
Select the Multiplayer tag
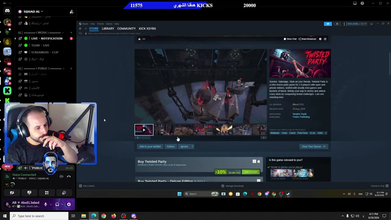[x=275, y=133]
